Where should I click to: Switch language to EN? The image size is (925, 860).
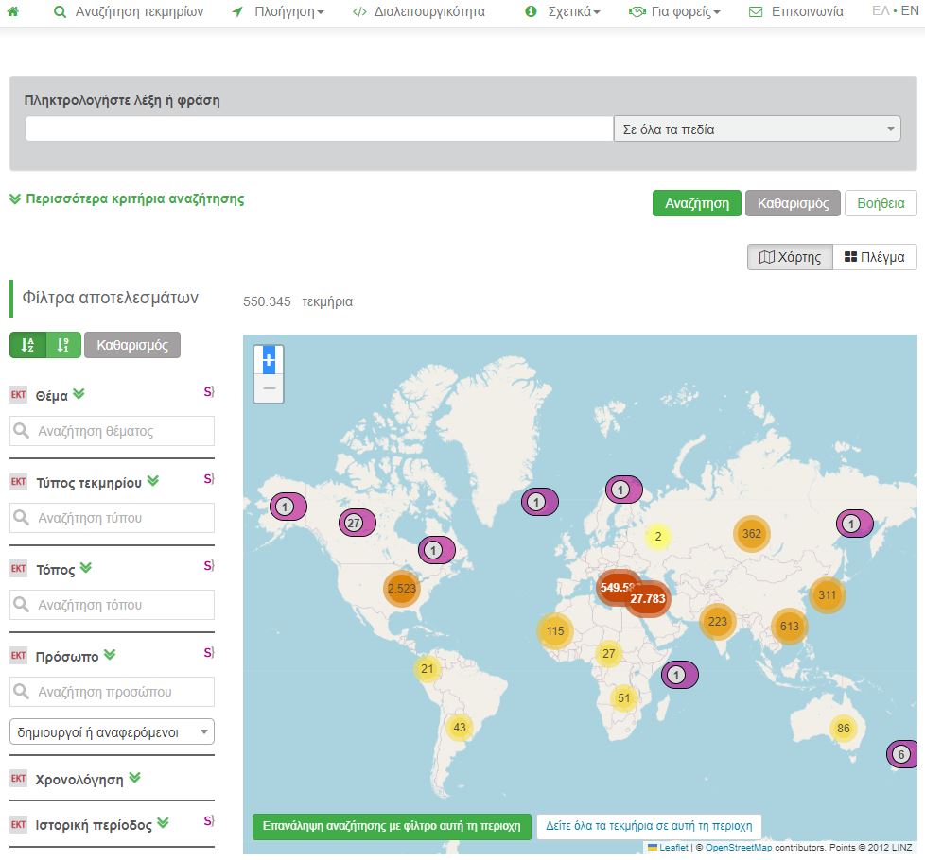[x=909, y=11]
